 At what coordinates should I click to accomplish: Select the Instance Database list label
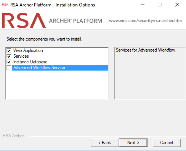pyautogui.click(x=30, y=62)
